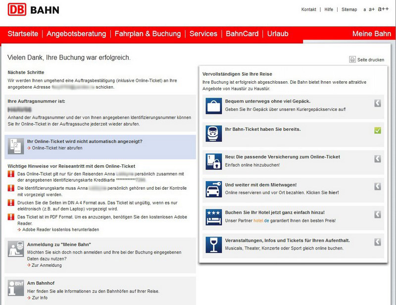Click the Bhf station info icon
The height and width of the screenshot is (305, 396).
tap(16, 288)
